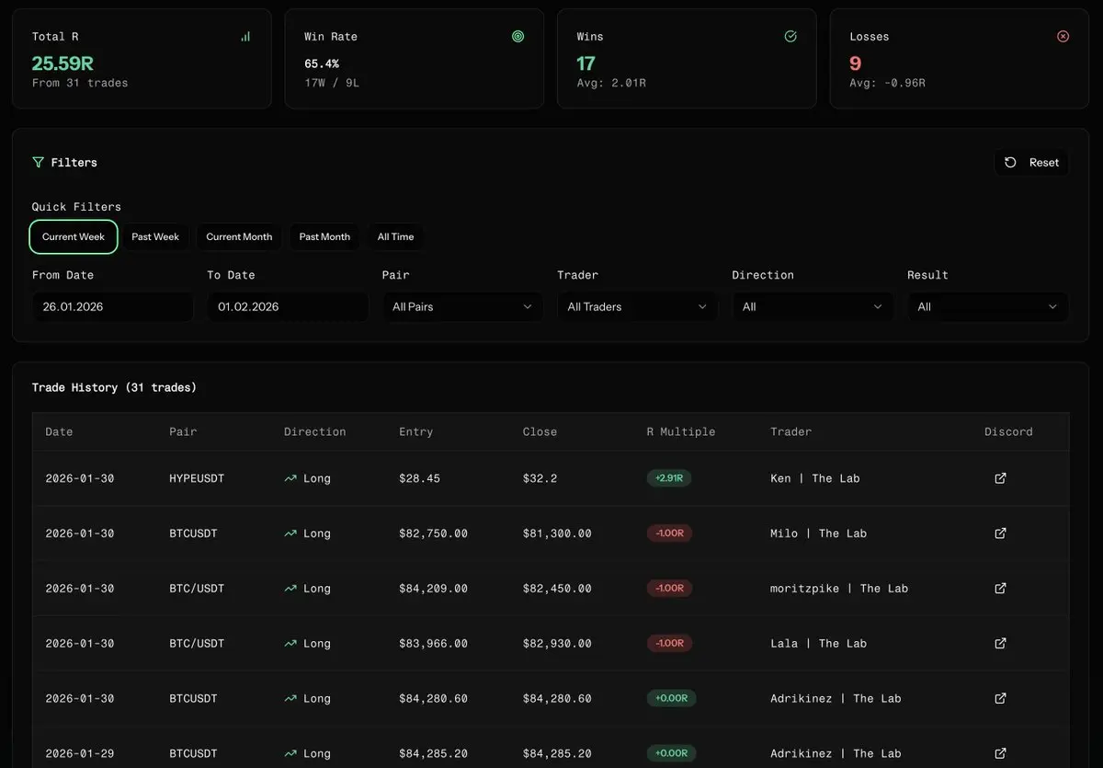Click close price $81,300.00
Viewport: 1103px width, 768px height.
[557, 533]
